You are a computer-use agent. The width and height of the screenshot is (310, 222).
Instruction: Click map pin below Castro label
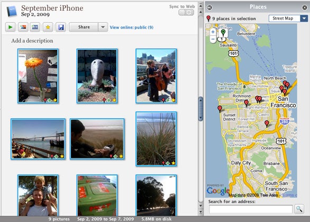click(x=267, y=124)
